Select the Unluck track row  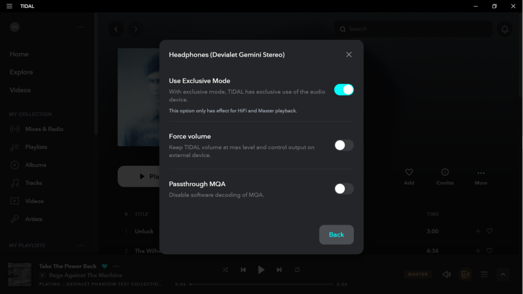[308, 231]
